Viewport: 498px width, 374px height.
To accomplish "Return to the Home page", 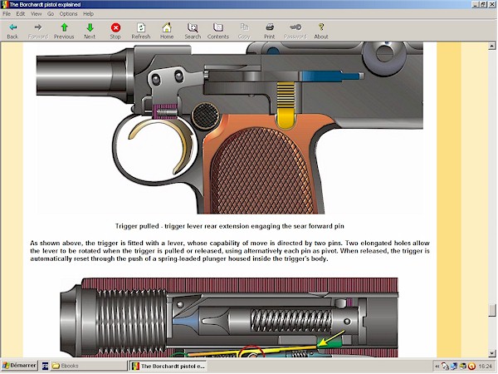I will coord(167,32).
